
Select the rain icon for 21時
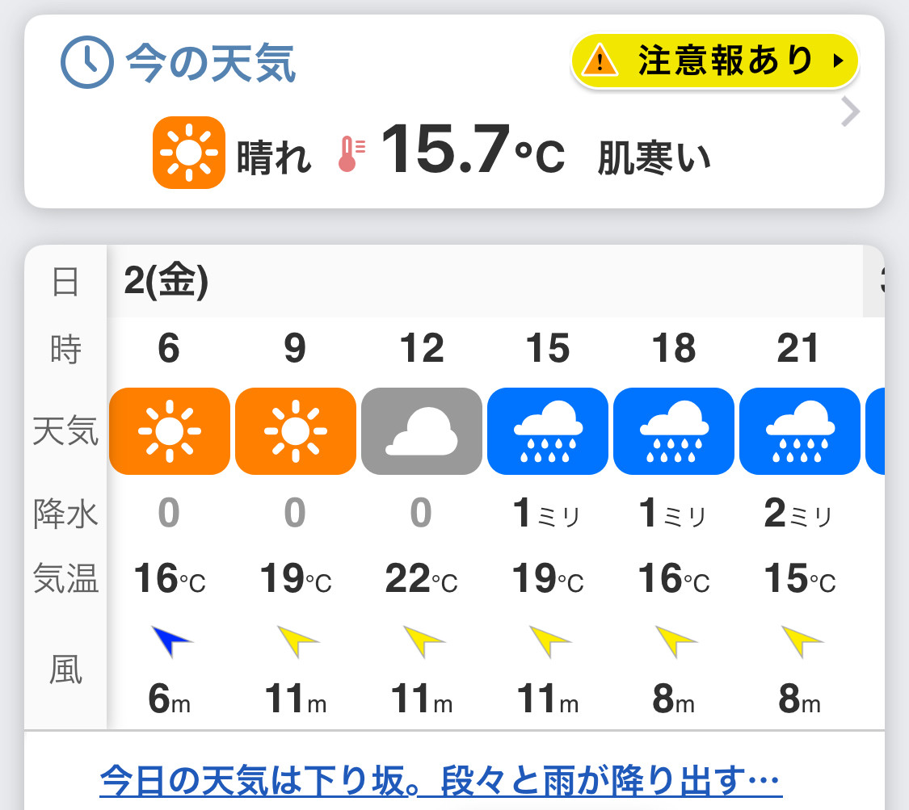tap(800, 431)
